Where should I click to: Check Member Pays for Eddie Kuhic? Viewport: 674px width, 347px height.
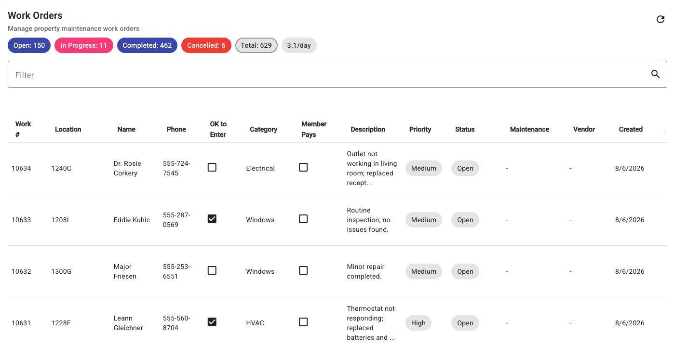[x=303, y=219]
